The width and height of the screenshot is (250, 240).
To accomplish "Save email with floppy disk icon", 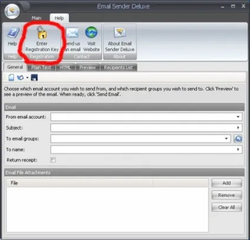I will pos(34,77).
